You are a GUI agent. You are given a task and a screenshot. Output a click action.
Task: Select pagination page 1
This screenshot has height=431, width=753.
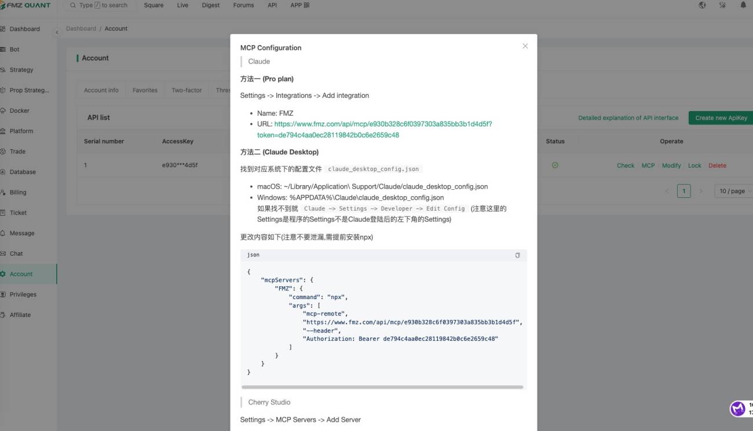[x=684, y=191]
